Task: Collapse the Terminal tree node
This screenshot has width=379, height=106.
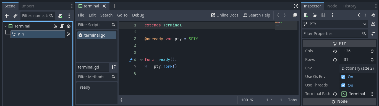Action: [6, 26]
